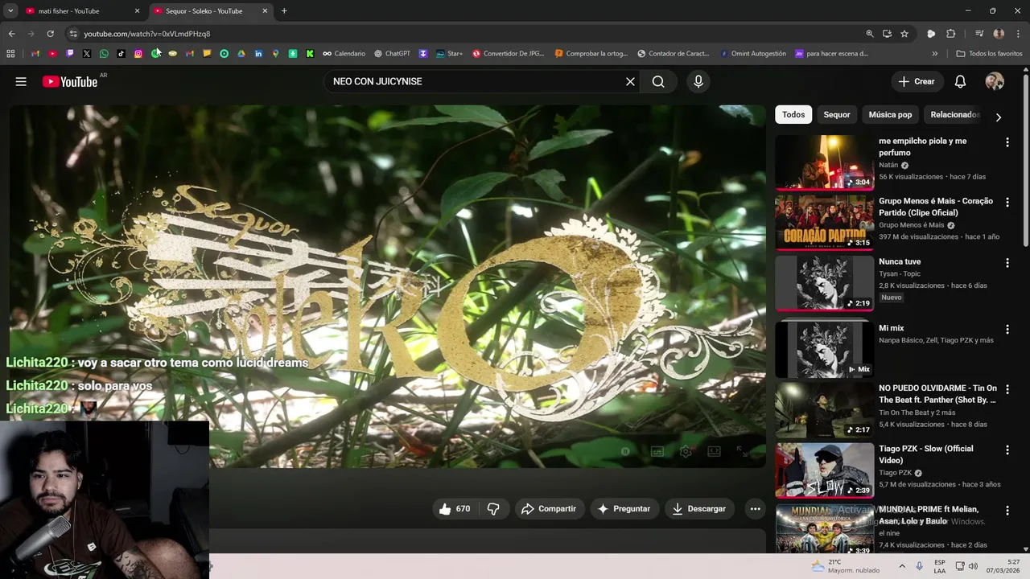
Task: Like the video with thumbs up
Action: coord(455,508)
